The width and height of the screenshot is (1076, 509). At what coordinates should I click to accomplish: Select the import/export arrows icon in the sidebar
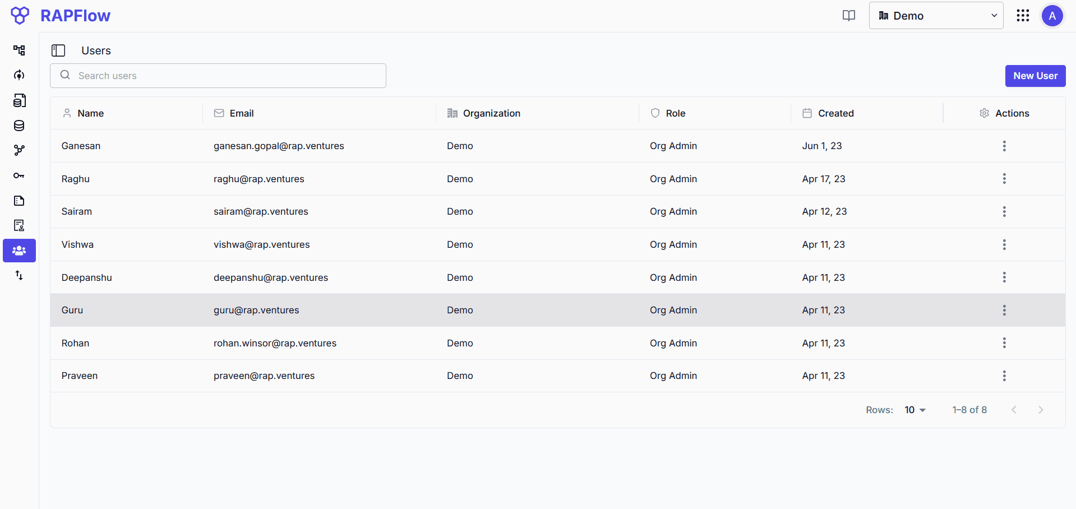(x=19, y=275)
